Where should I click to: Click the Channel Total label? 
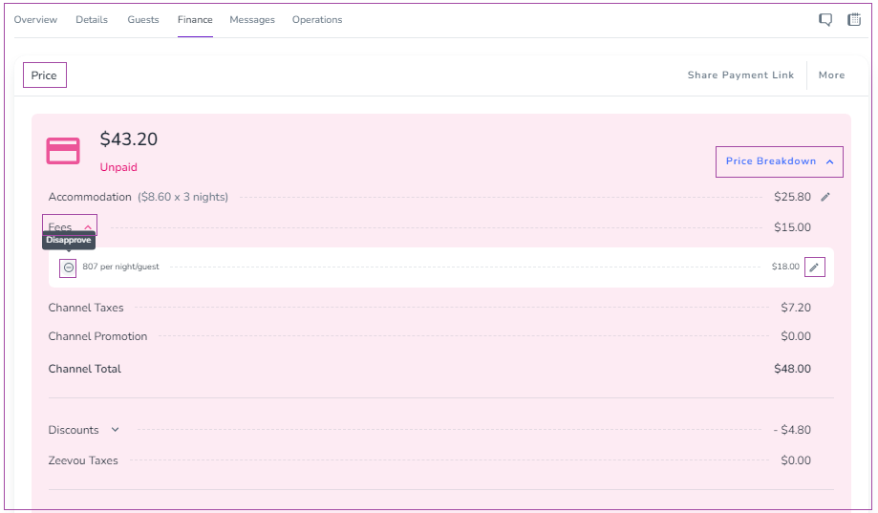(x=85, y=369)
